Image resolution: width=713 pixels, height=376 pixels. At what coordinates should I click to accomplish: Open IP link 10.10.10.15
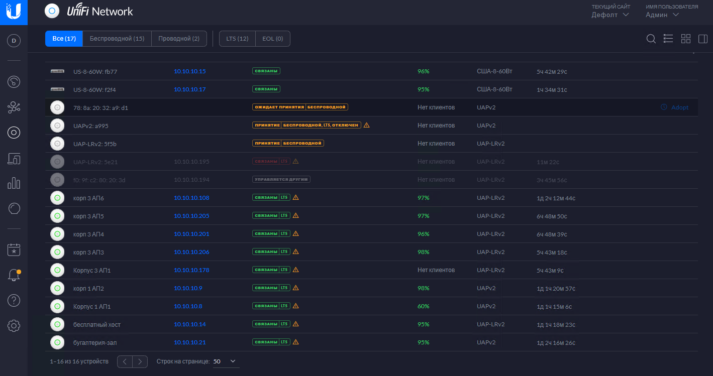(190, 71)
